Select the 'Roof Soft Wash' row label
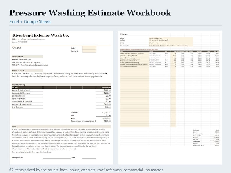 [x=18, y=99]
